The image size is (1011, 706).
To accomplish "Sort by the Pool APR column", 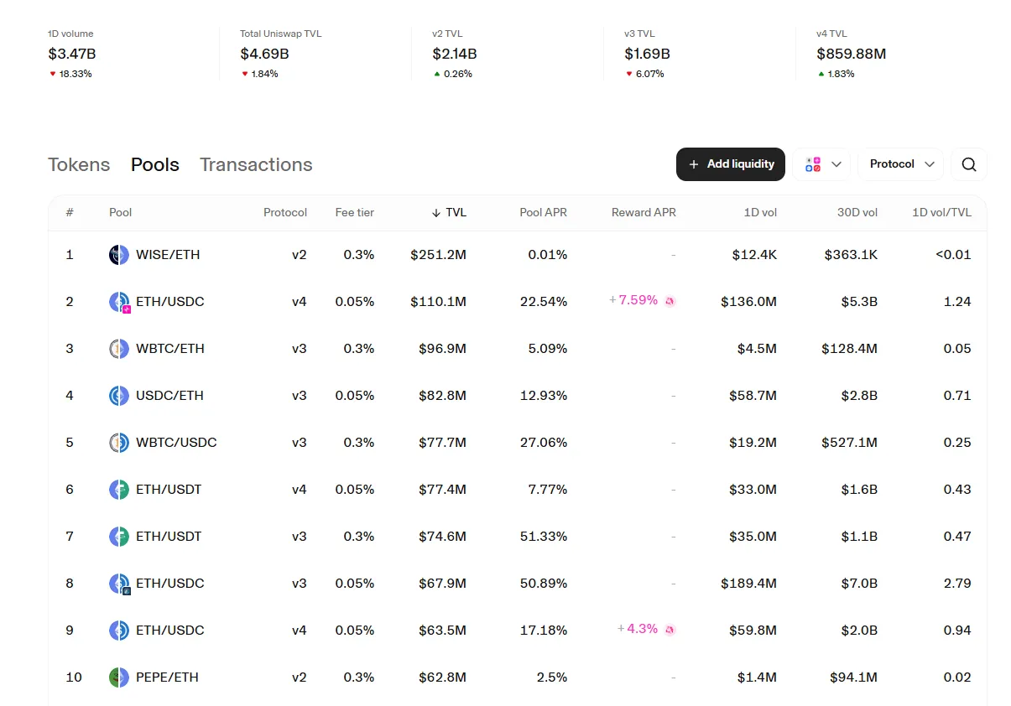I will tap(543, 213).
